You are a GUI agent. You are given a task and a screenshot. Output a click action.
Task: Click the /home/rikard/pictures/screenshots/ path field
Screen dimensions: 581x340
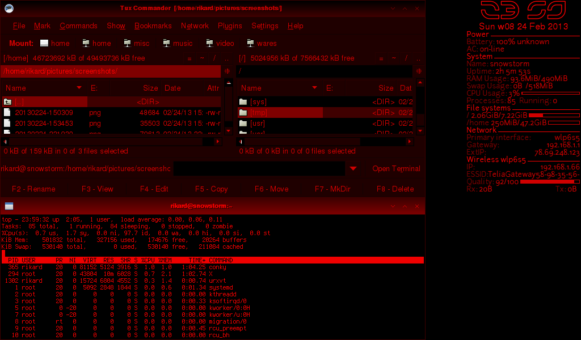pos(111,71)
